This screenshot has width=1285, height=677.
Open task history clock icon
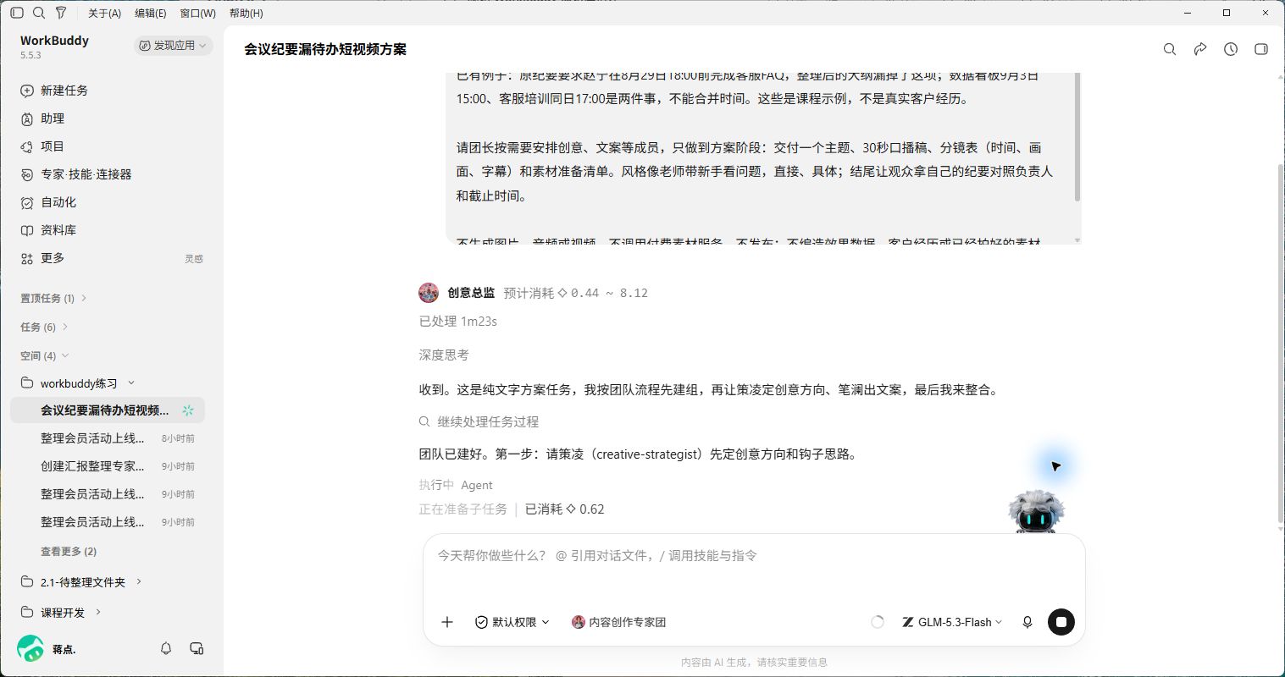(x=1231, y=49)
